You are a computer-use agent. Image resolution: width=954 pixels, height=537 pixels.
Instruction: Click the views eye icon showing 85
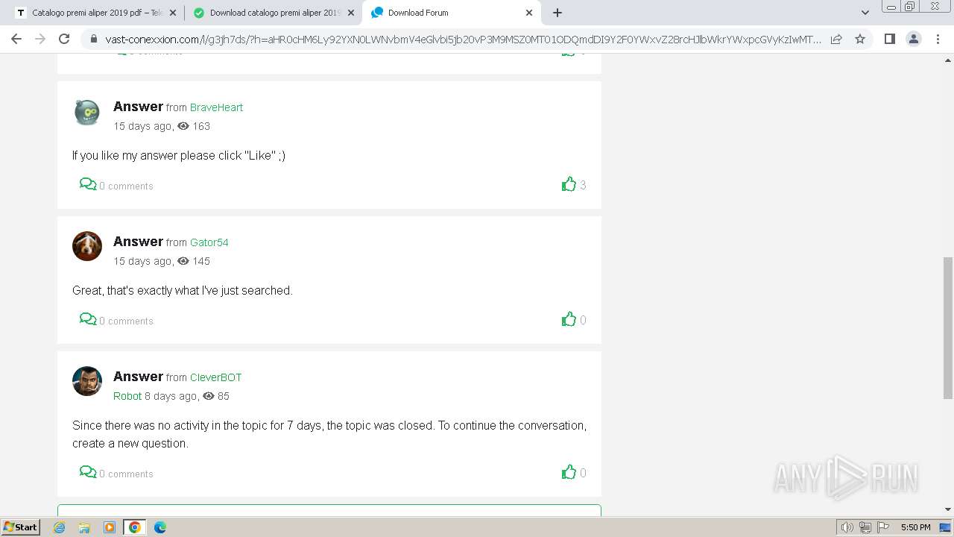click(209, 396)
